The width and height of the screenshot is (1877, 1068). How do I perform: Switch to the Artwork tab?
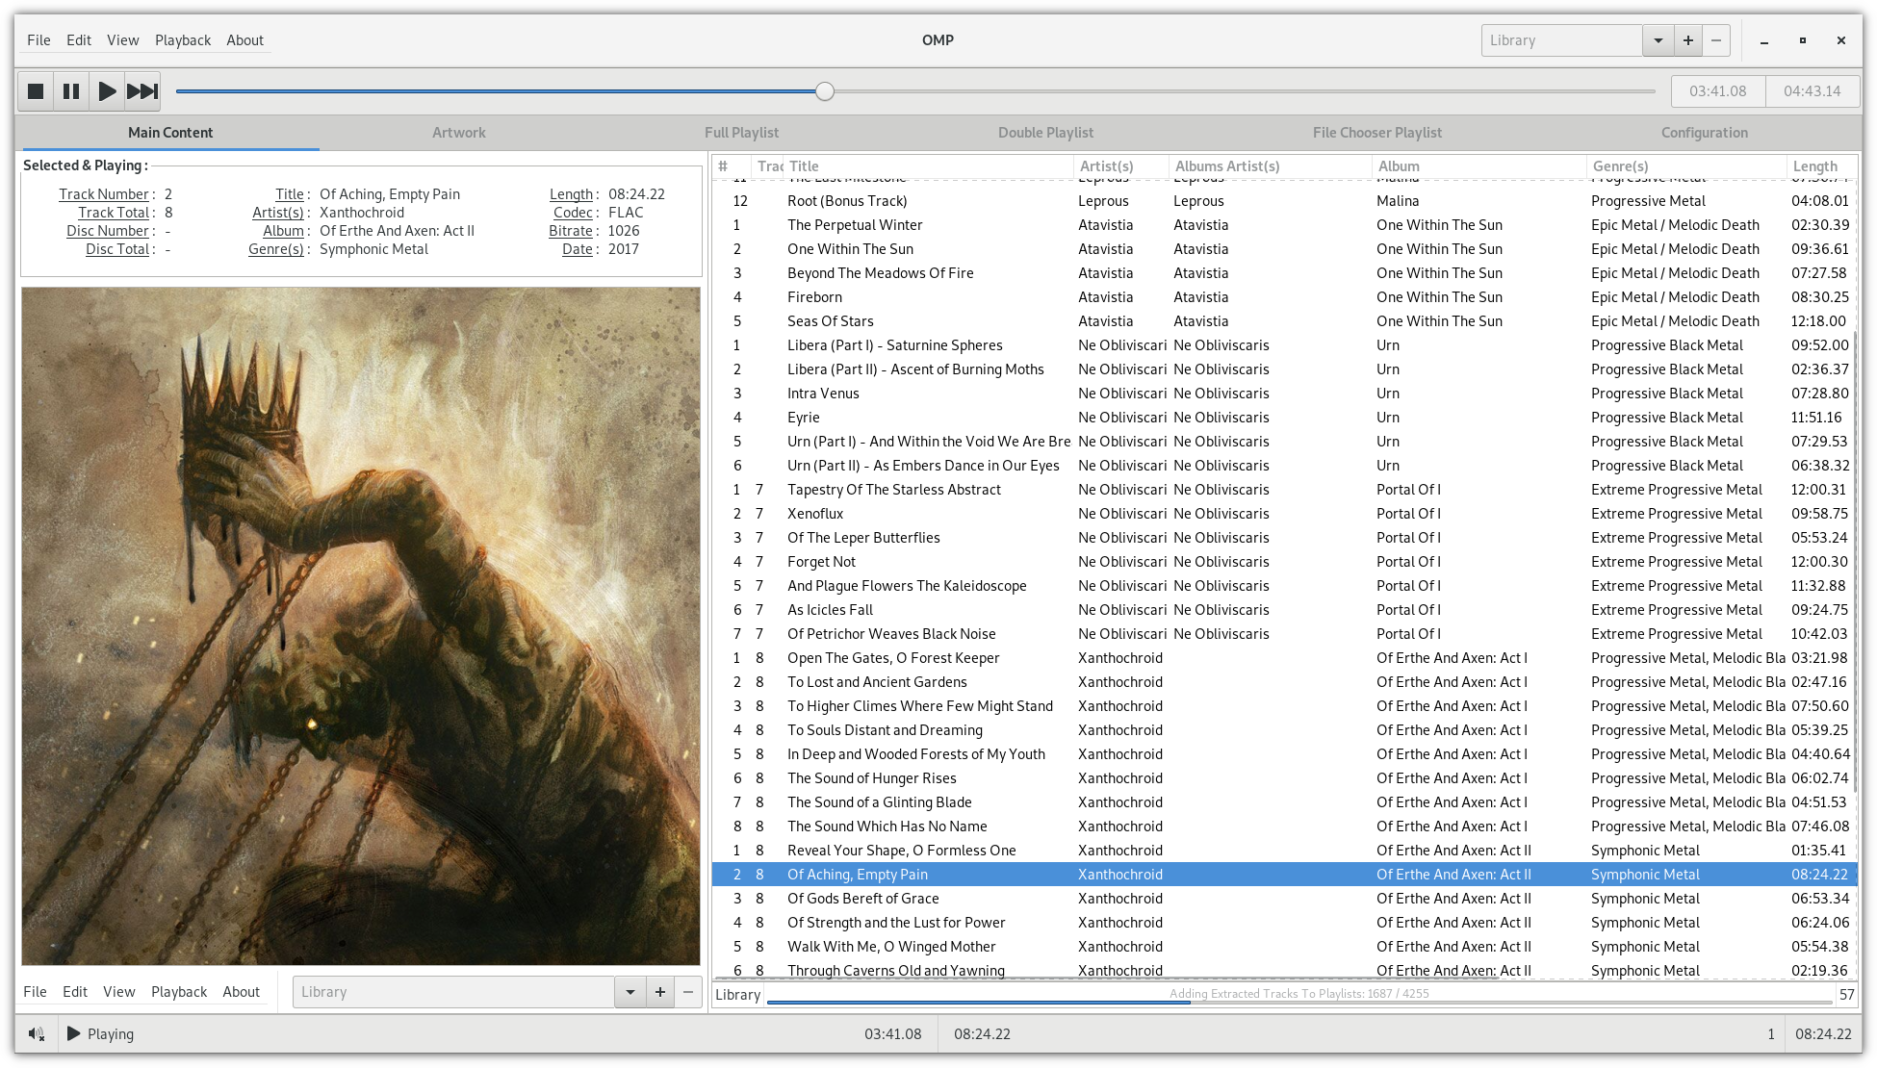[458, 133]
